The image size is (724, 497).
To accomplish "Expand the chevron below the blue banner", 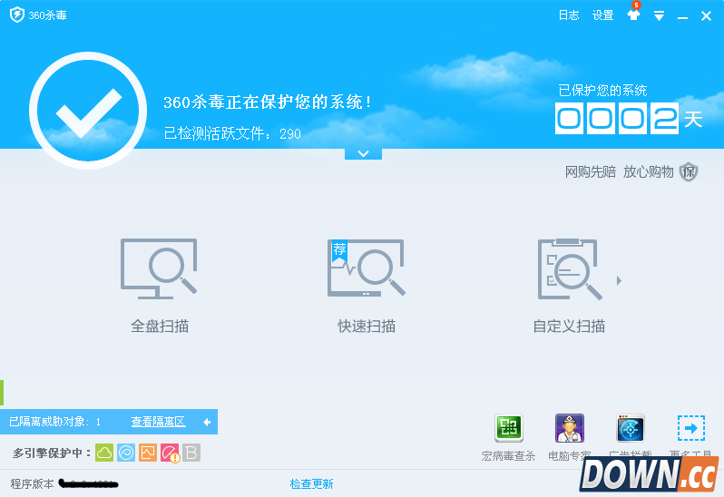I will tap(363, 153).
